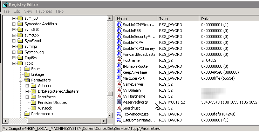The width and height of the screenshot is (259, 132).
Task: Click the Symantec AntiVirus folder icon
Action: [20, 24]
